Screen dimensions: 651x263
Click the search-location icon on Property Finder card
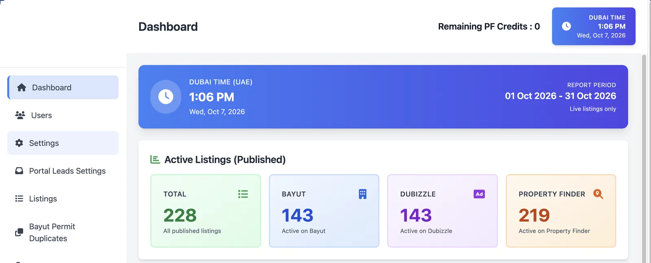pos(598,194)
